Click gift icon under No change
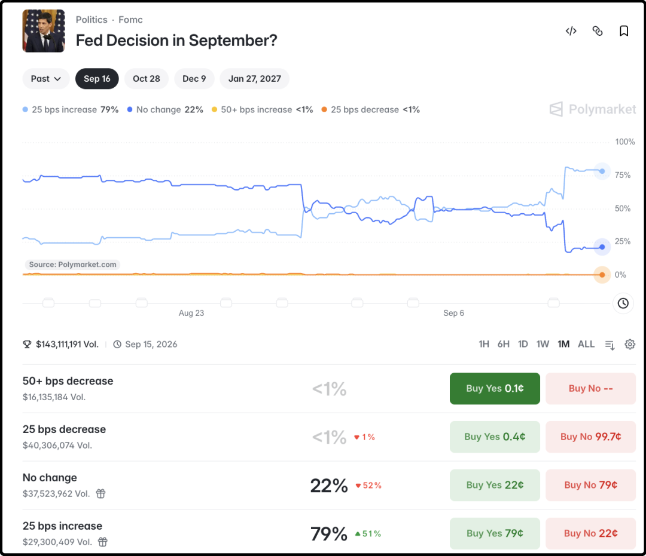 click(x=100, y=493)
